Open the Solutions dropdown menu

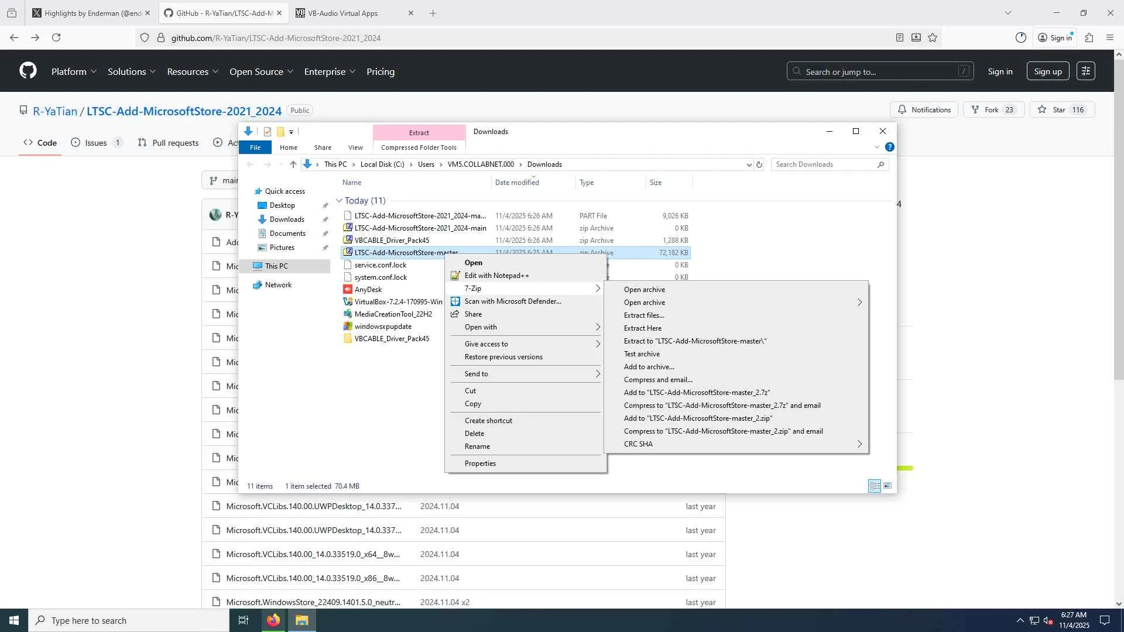(x=132, y=71)
